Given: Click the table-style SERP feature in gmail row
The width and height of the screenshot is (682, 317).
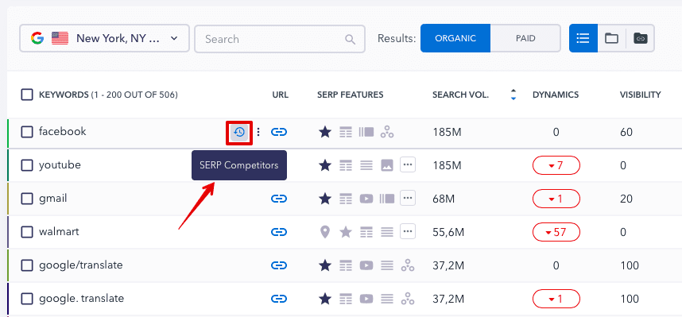Looking at the screenshot, I should 346,199.
